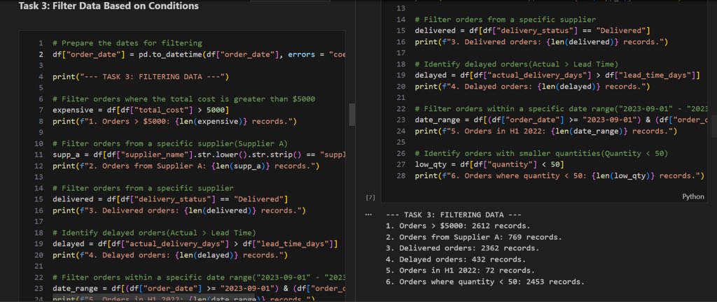Viewport: 717px width, 302px height.
Task: Click the pd.to_datetime line for order_date
Action: tap(199, 55)
